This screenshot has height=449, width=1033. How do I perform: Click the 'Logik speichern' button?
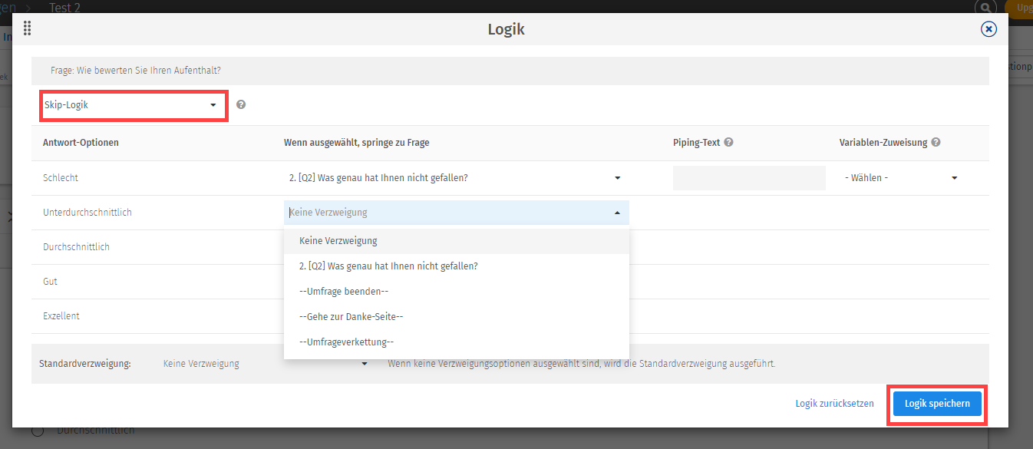click(x=936, y=403)
